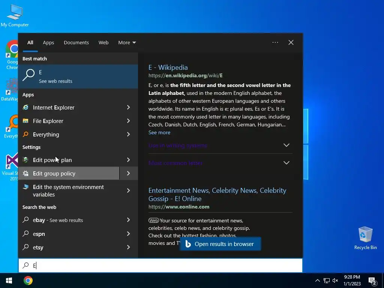Click the muted volume tray icon

(335, 280)
